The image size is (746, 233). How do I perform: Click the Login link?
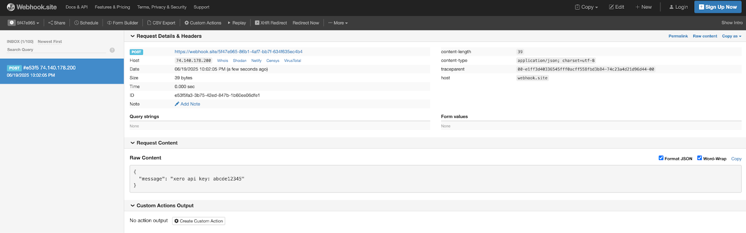(x=678, y=7)
